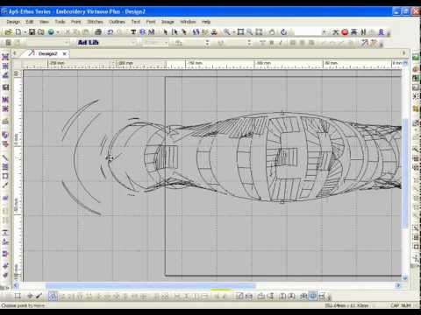Select the bold T text tool
421x315 pixels.
click(x=133, y=31)
